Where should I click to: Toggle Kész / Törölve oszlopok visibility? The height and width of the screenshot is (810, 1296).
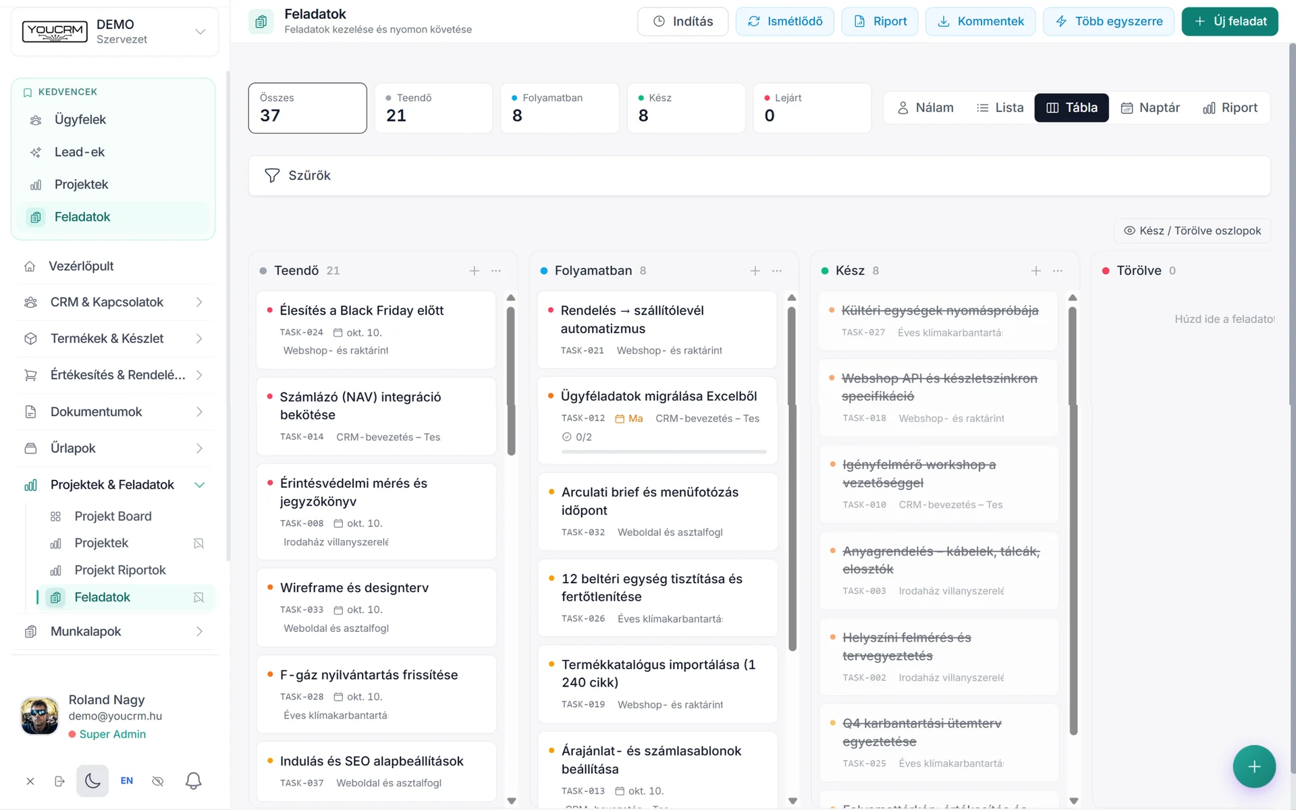pyautogui.click(x=1192, y=231)
